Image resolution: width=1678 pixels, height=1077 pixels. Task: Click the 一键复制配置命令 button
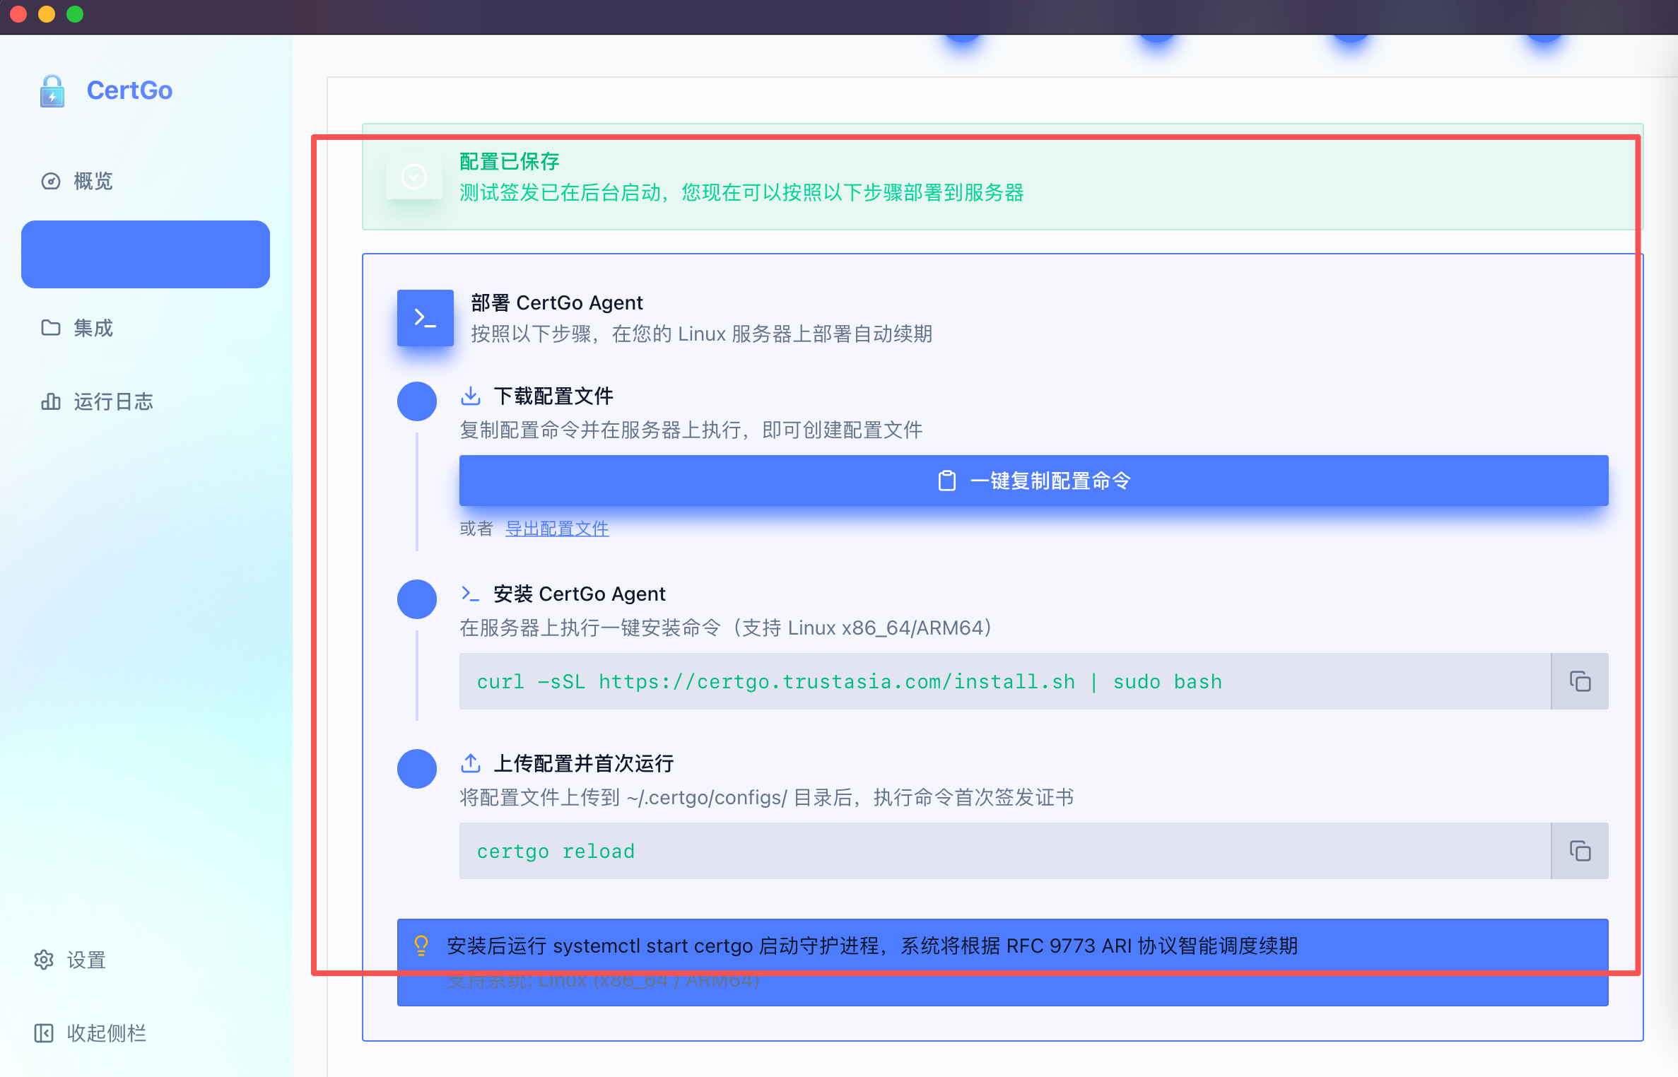pyautogui.click(x=1034, y=481)
